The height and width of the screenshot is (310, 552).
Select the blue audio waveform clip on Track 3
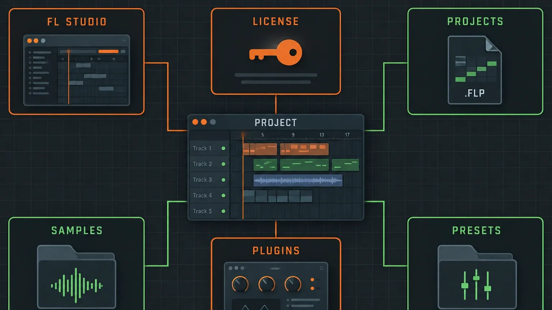pos(298,180)
